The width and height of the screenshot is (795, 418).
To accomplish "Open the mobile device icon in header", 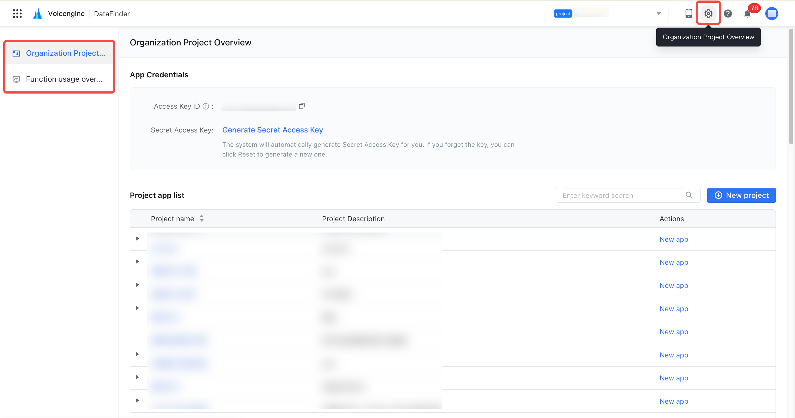I will [688, 14].
